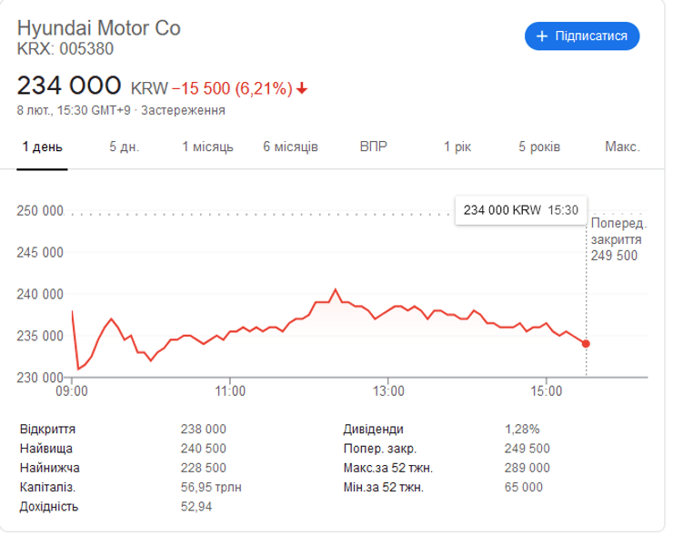Click the plus icon in Підписатися button
Screen dimensions: 673x536
click(x=542, y=35)
